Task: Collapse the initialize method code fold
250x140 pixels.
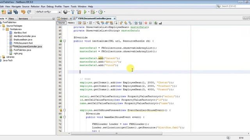Action: pyautogui.click(x=64, y=41)
